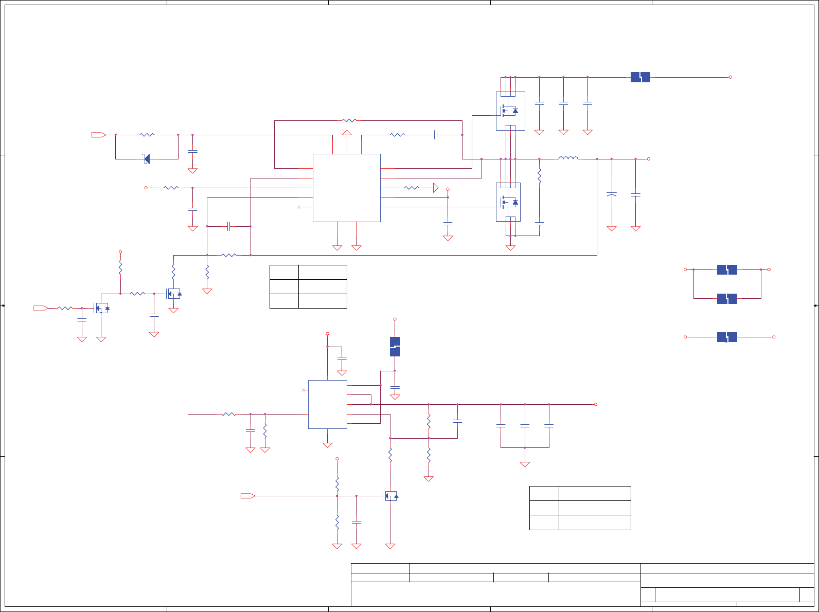Select the lower jumper of the parallel pair
Screen dimensions: 819x612
727,298
